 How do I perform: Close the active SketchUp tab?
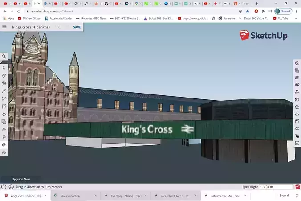pos(39,4)
